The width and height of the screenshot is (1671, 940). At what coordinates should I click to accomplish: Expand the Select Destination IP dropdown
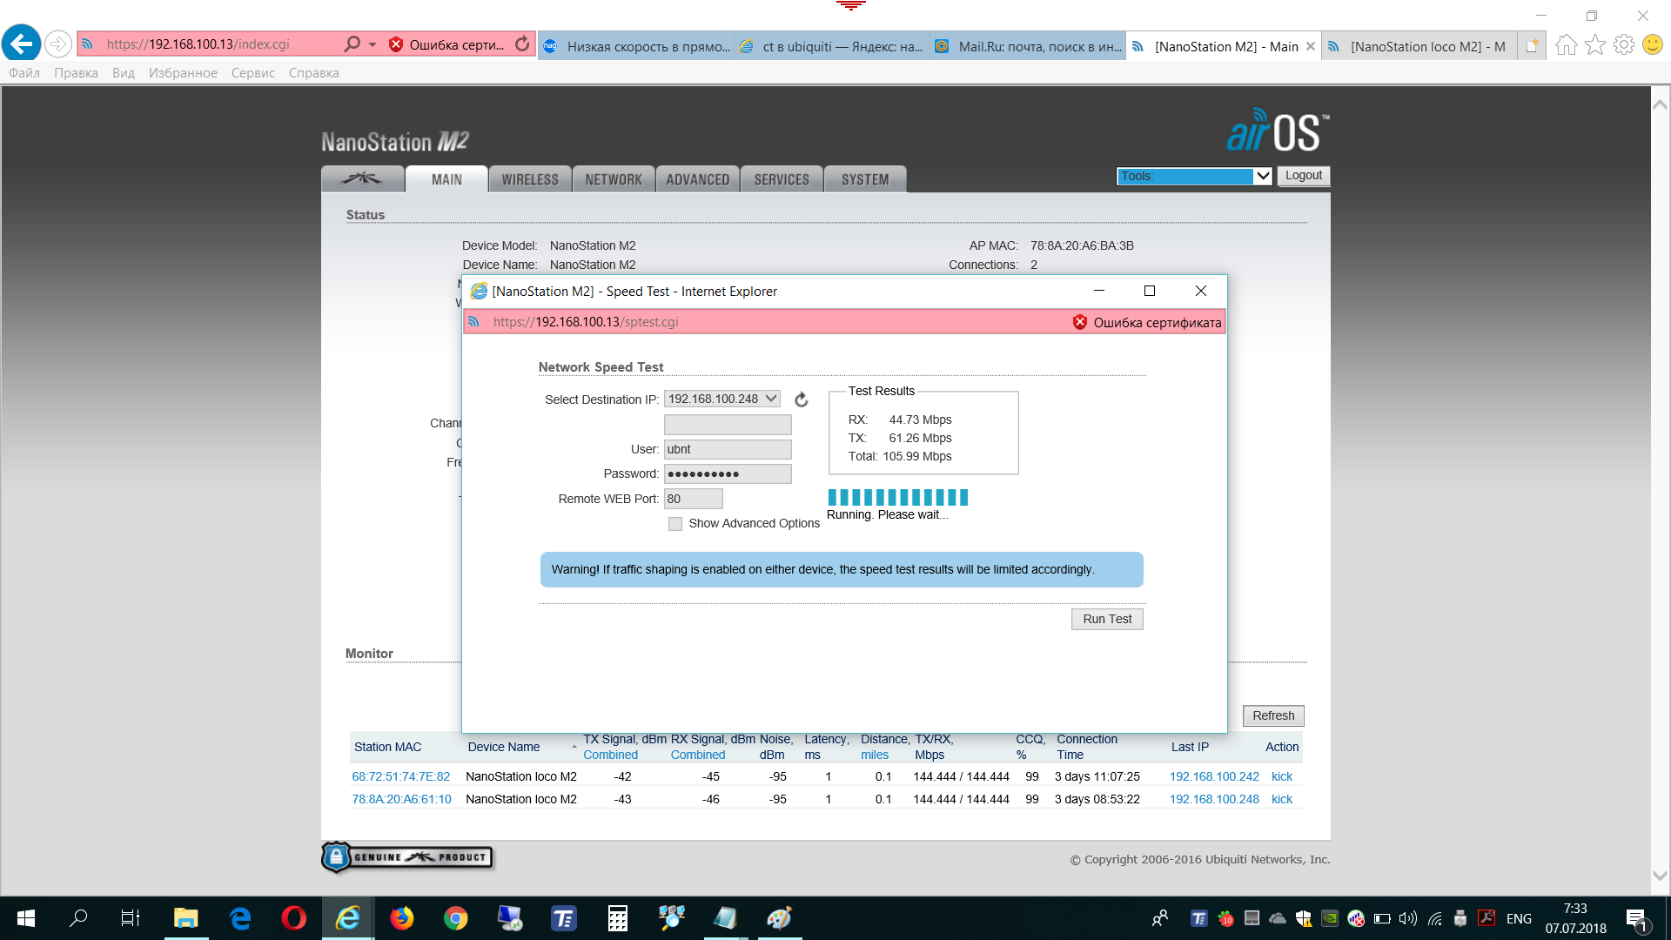point(721,399)
